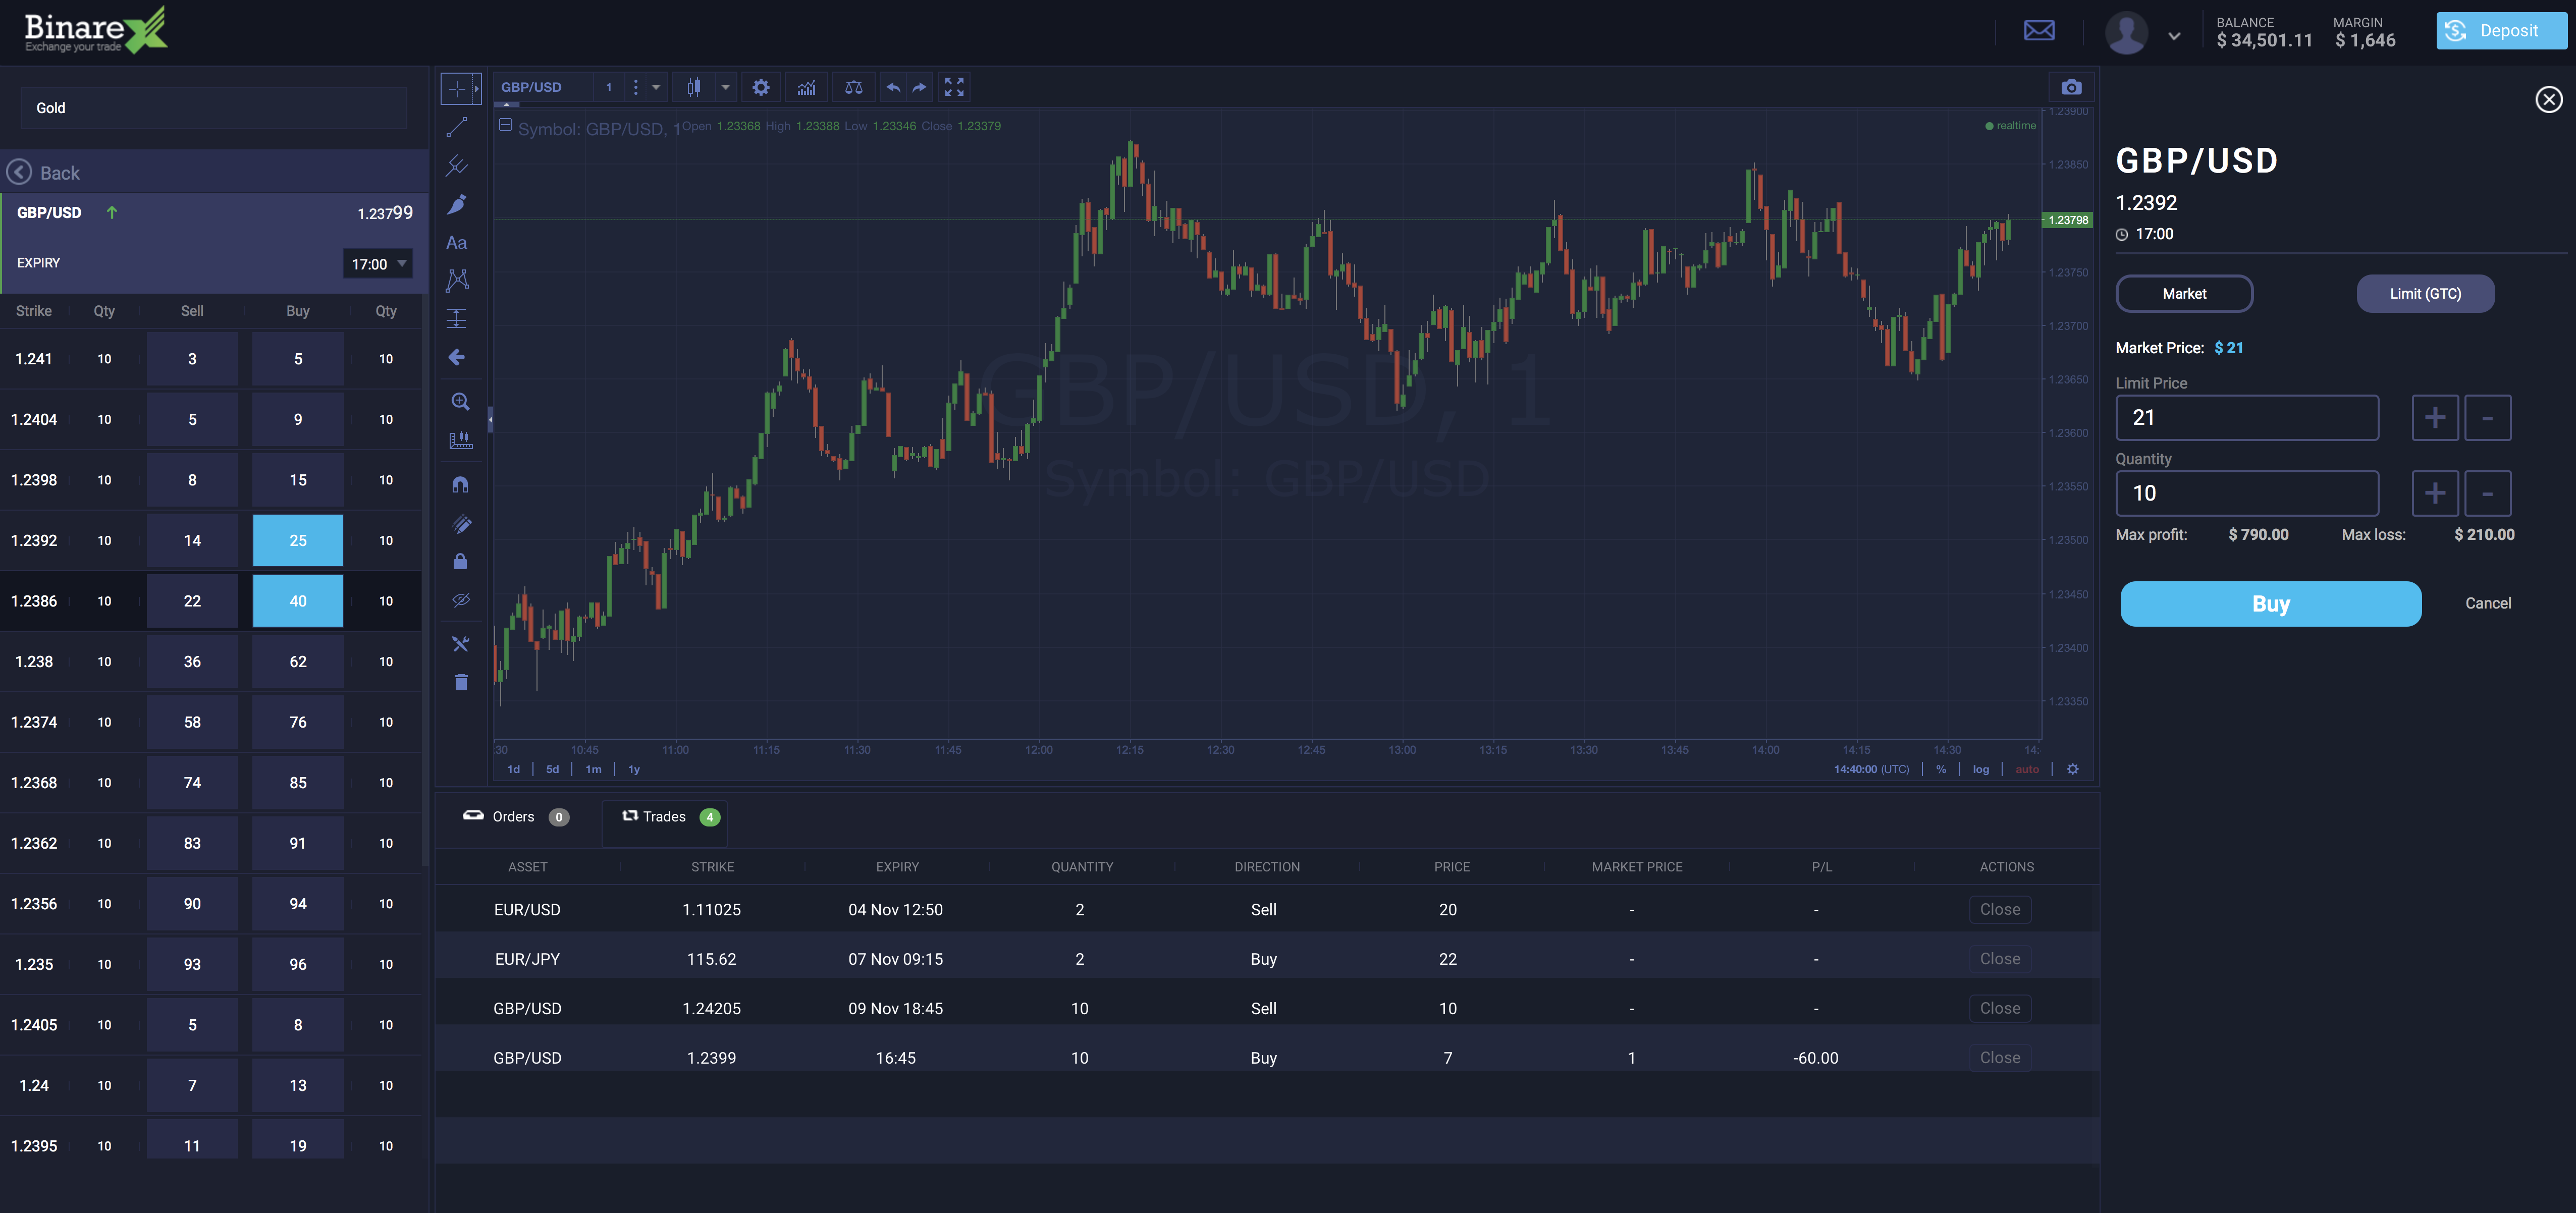Select the brush drawing tool
The image size is (2576, 1213).
point(457,204)
